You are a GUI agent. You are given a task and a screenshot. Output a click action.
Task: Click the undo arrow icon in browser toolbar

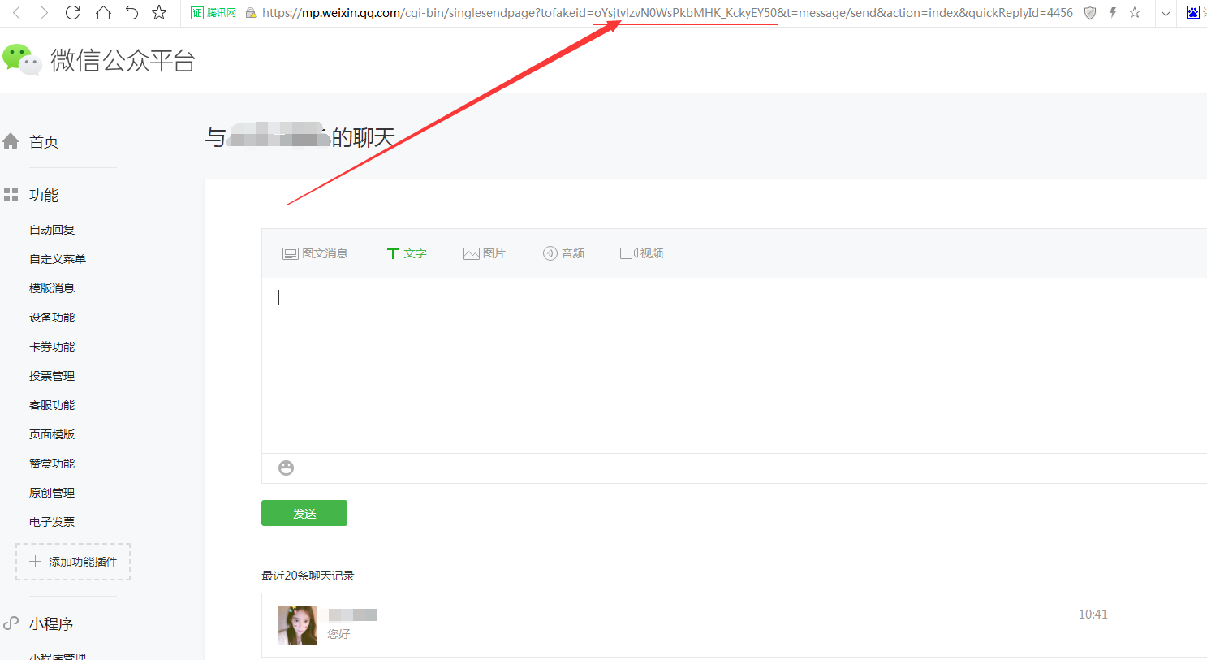(131, 13)
